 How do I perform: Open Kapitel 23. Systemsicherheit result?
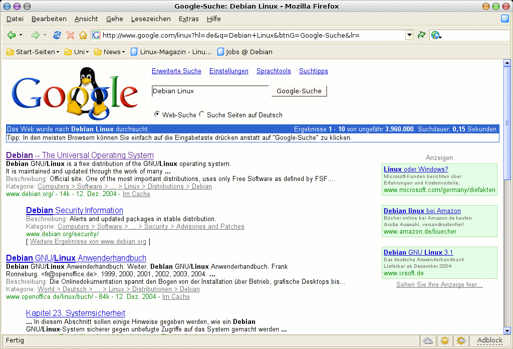[76, 313]
